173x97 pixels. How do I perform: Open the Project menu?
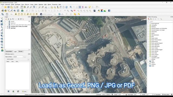click(x=2, y=5)
